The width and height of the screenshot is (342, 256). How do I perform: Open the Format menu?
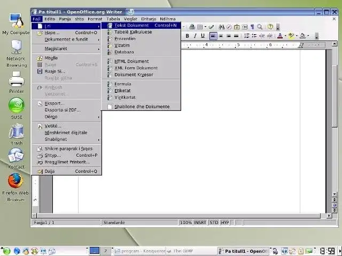pyautogui.click(x=95, y=19)
